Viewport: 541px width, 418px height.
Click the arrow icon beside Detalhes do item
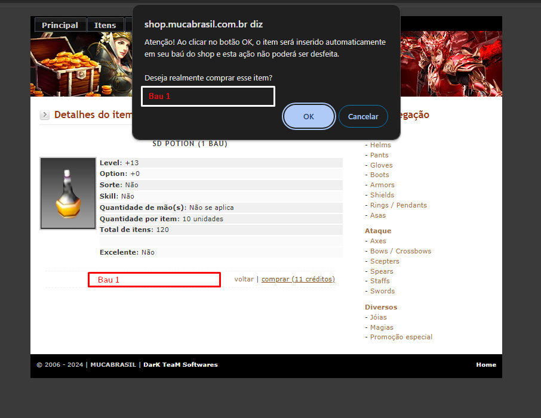45,115
